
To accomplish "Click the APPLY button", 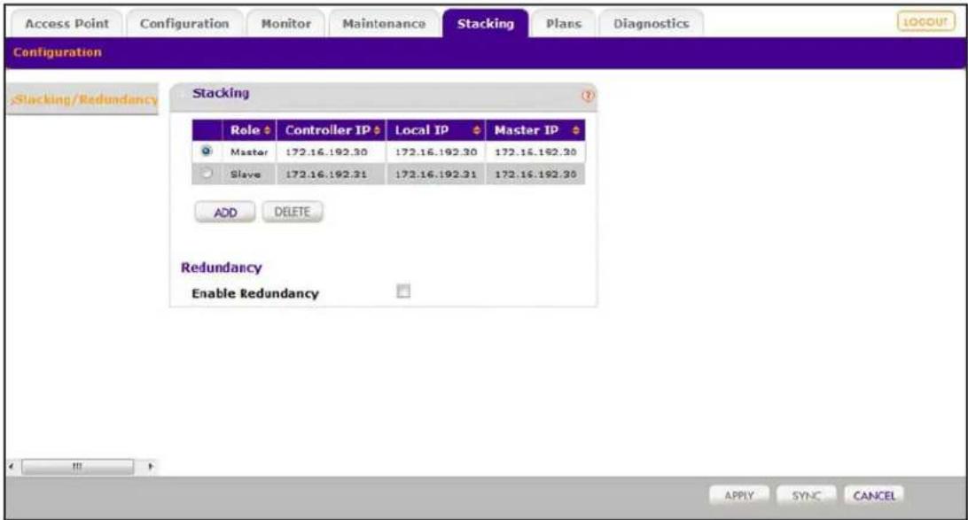I will click(739, 495).
